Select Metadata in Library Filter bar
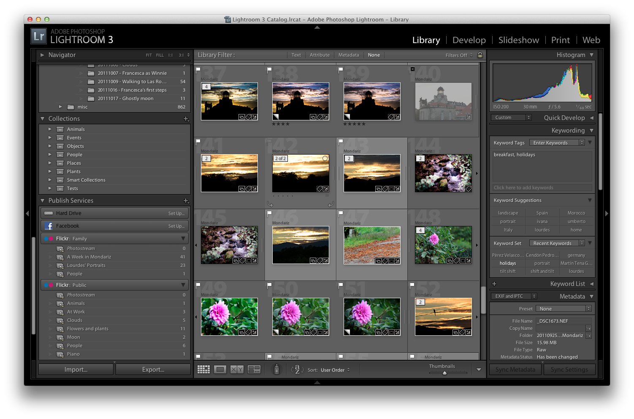Image resolution: width=634 pixels, height=419 pixels. [x=349, y=55]
